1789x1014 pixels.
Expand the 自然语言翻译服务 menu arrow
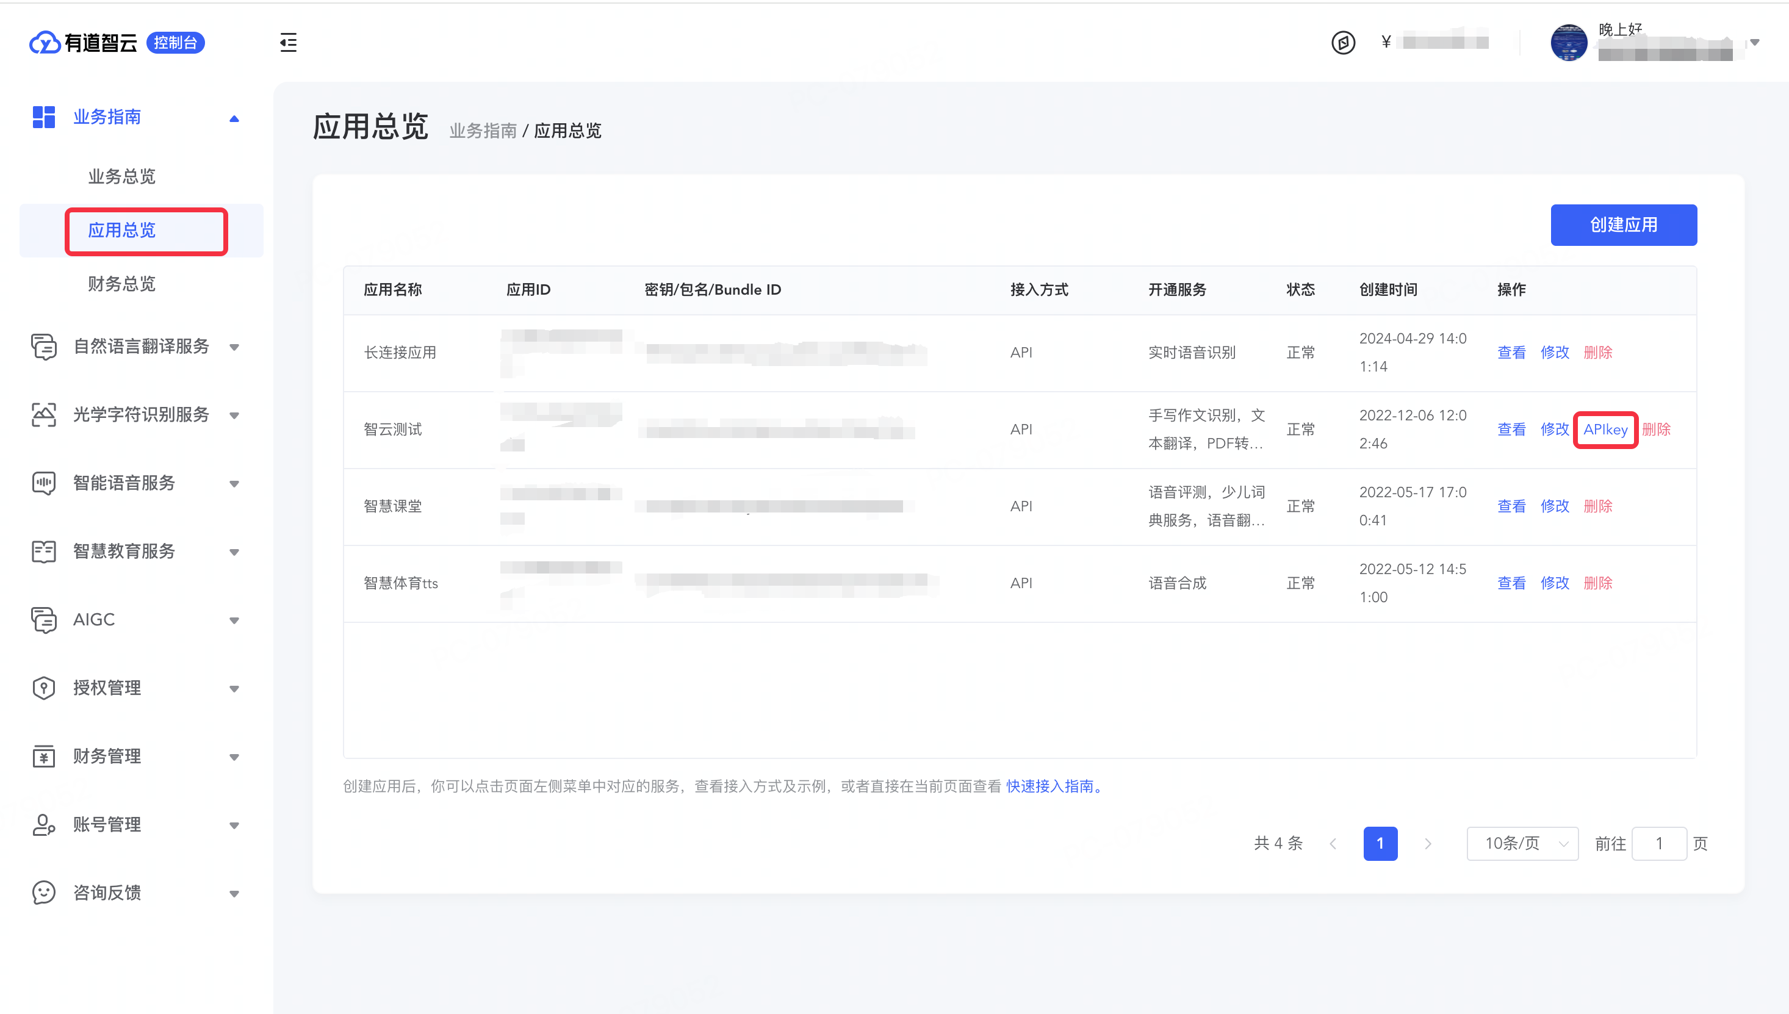coord(234,347)
